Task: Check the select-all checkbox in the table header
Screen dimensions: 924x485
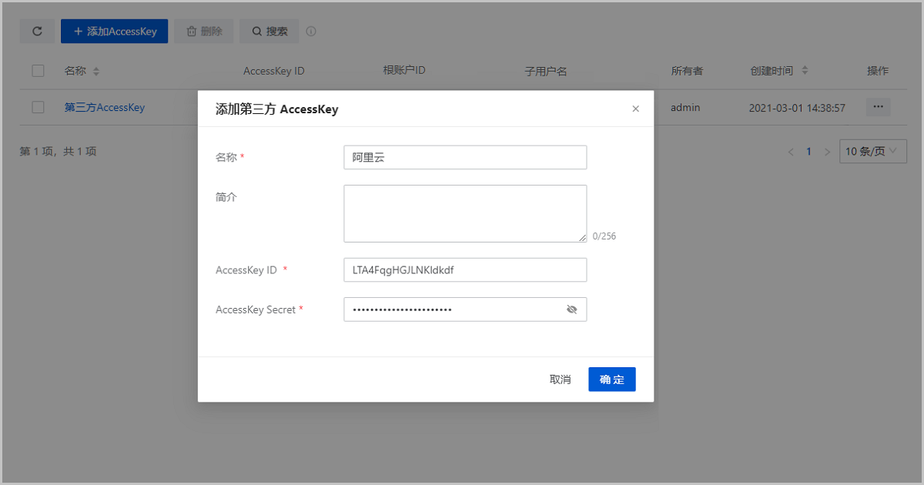Action: click(38, 70)
